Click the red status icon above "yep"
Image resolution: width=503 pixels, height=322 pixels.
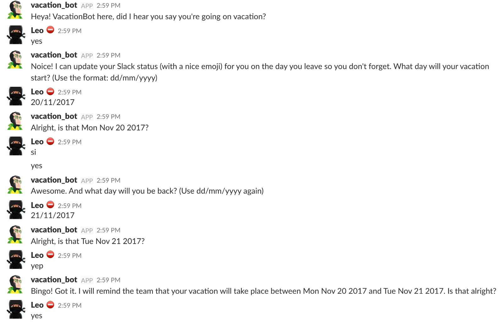tap(50, 254)
